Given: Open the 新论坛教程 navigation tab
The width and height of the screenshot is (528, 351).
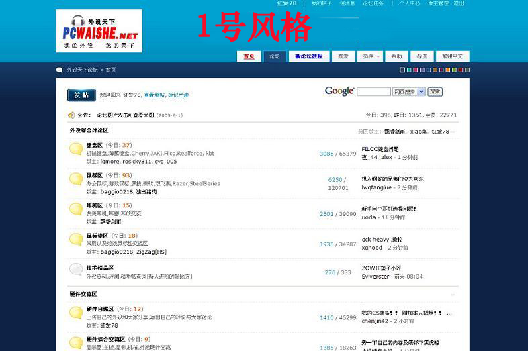Looking at the screenshot, I should click(308, 56).
